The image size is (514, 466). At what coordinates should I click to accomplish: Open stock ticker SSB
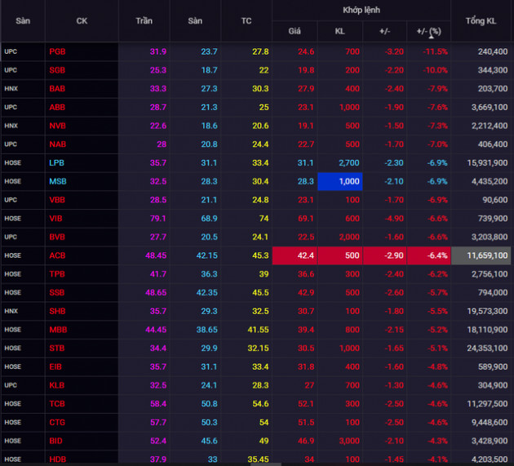(x=57, y=292)
